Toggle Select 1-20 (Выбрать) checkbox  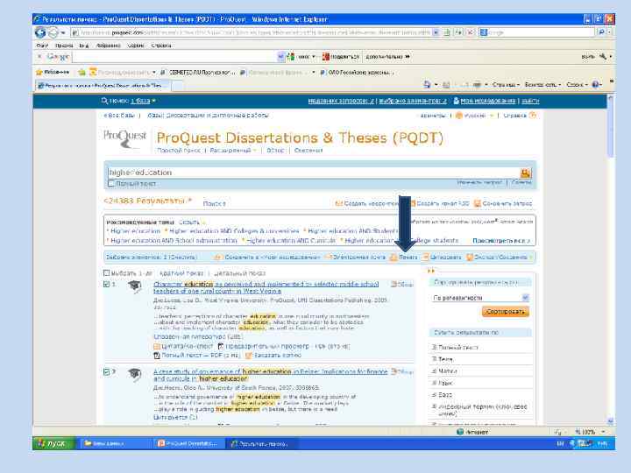[107, 273]
